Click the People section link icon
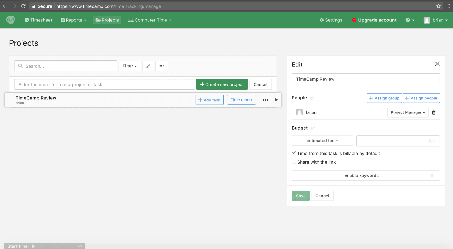 pos(312,98)
